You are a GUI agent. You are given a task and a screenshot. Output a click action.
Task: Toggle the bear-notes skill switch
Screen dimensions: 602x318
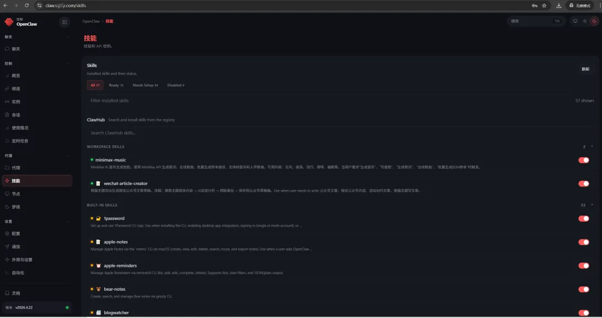tap(584, 289)
